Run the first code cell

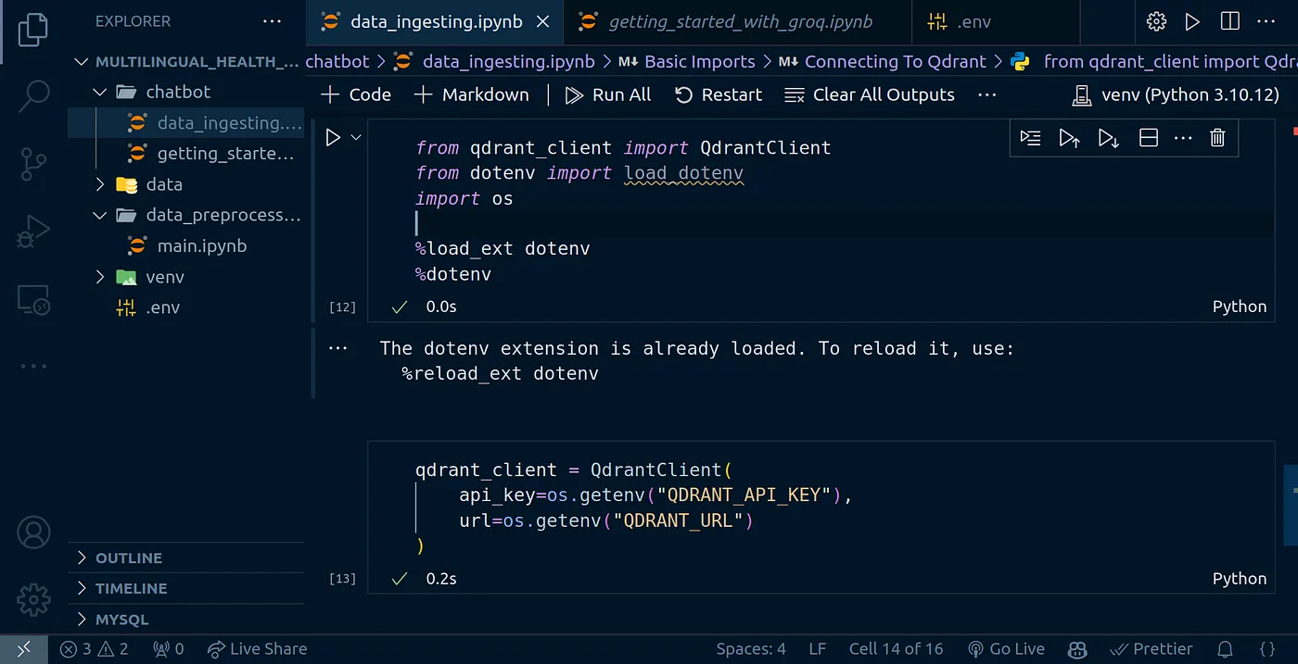coord(333,138)
